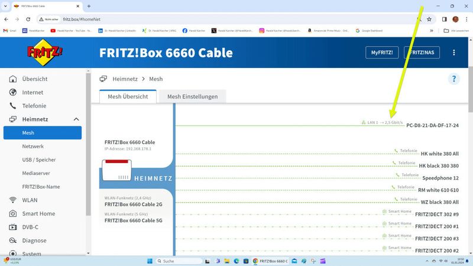The image size is (473, 266).
Task: Bookmark this page with star icon
Action: coord(429,20)
